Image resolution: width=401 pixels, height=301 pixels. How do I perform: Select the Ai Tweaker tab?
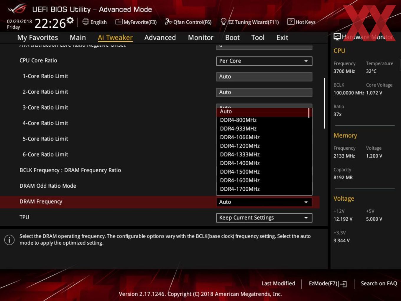point(115,37)
